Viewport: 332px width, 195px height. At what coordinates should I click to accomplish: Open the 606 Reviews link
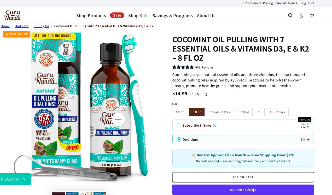click(204, 67)
